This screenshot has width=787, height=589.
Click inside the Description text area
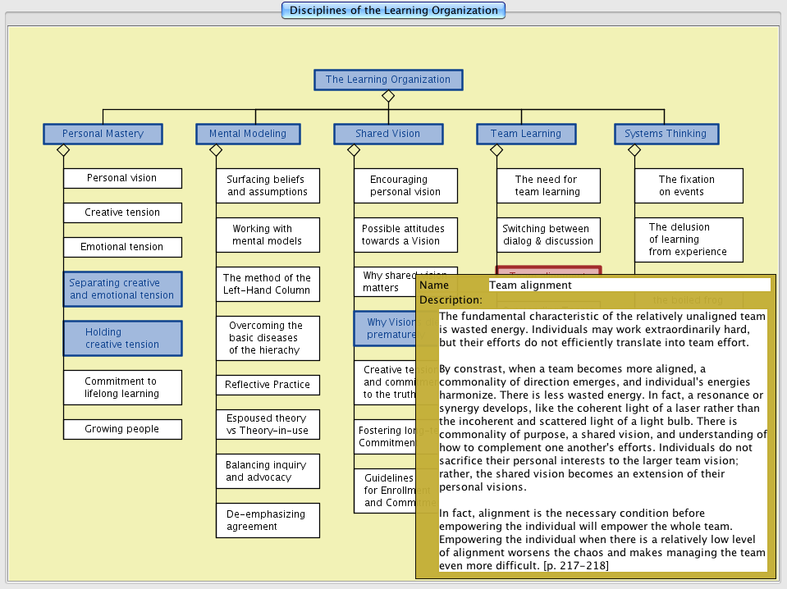pos(602,440)
